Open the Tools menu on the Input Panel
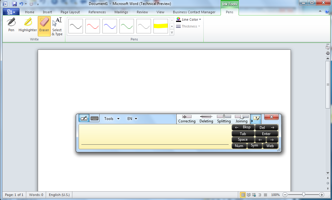Image resolution: width=332 pixels, height=200 pixels. click(111, 118)
